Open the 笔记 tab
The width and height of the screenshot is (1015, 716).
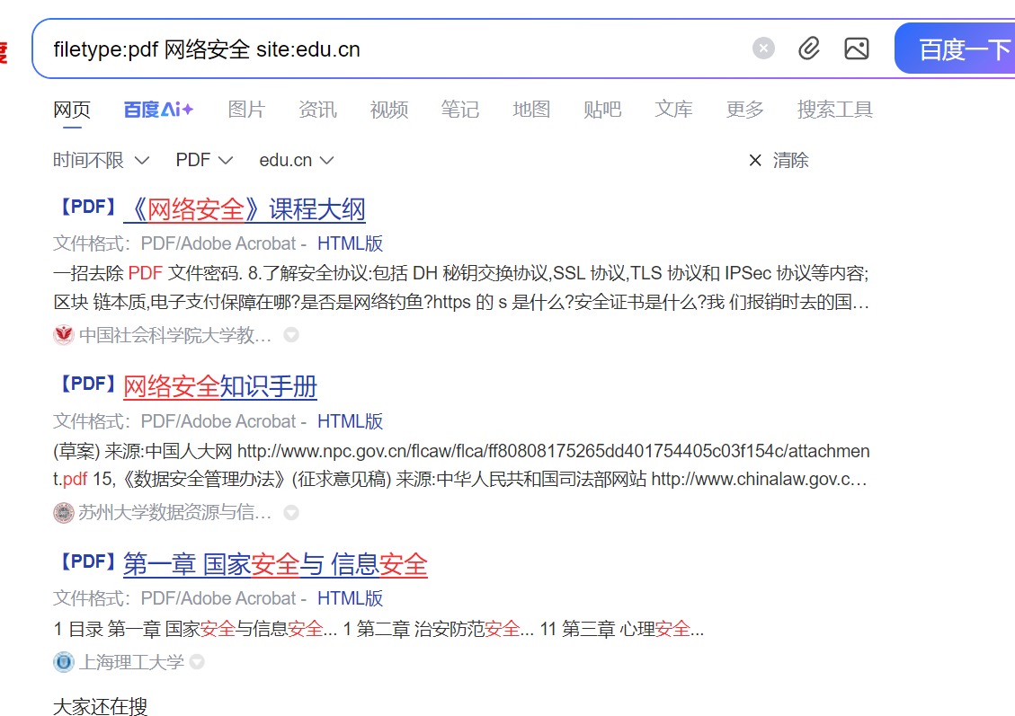[460, 110]
